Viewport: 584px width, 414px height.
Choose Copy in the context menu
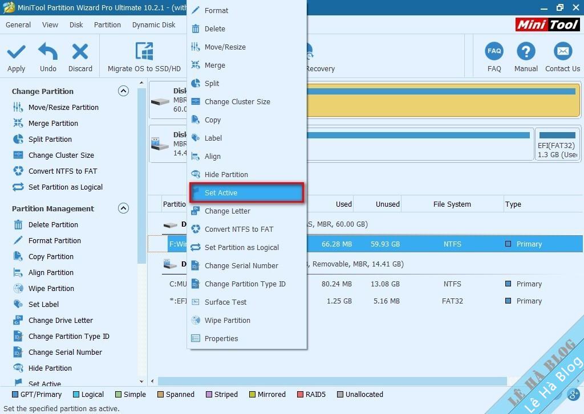tap(246, 120)
